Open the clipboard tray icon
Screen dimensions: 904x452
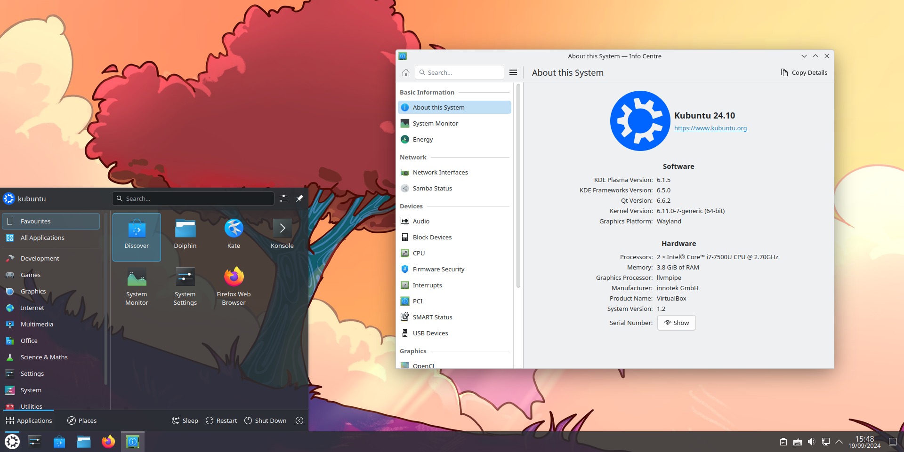click(783, 442)
